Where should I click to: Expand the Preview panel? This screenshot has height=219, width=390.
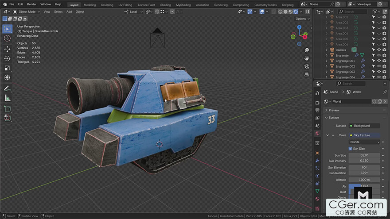pos(334,110)
